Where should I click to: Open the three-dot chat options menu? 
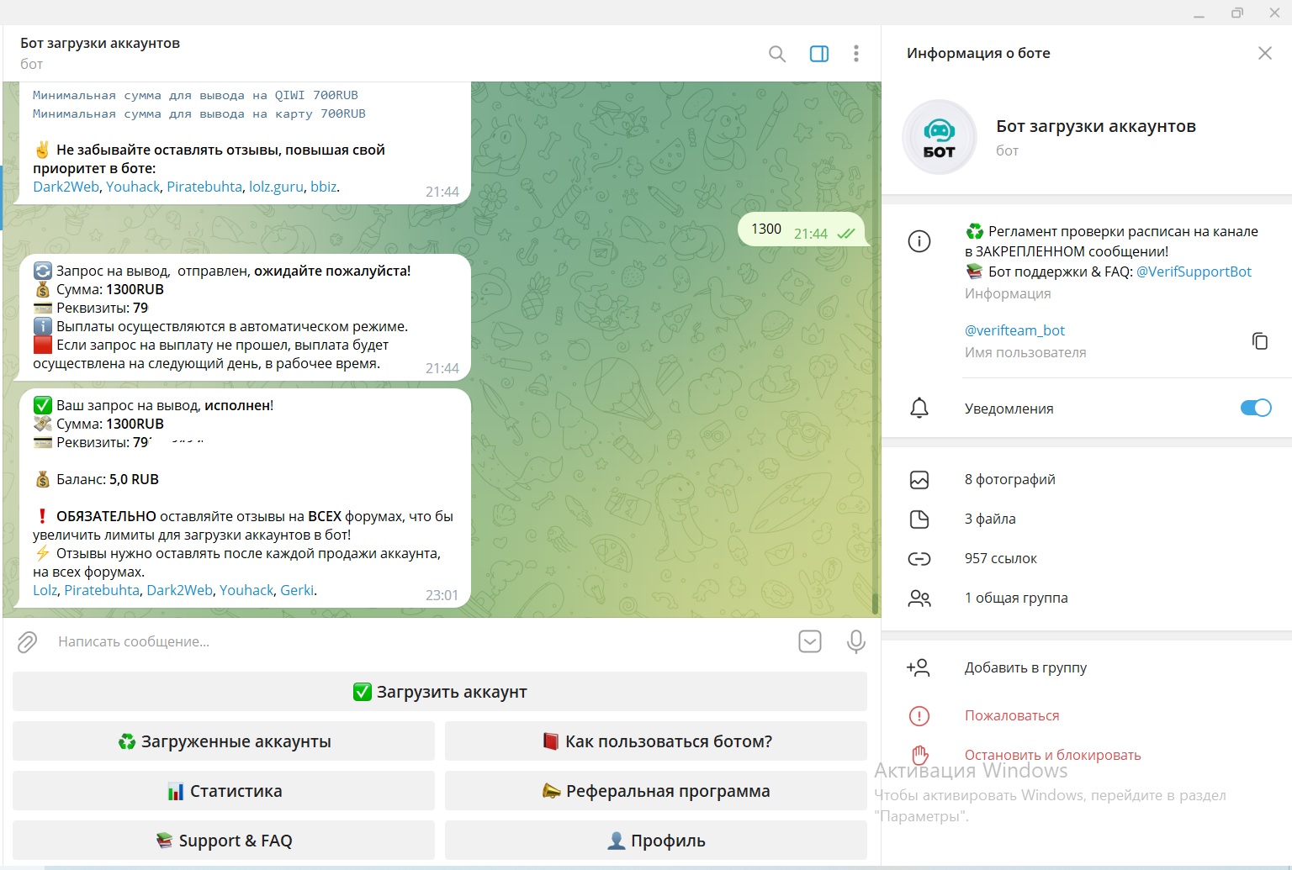pyautogui.click(x=855, y=54)
